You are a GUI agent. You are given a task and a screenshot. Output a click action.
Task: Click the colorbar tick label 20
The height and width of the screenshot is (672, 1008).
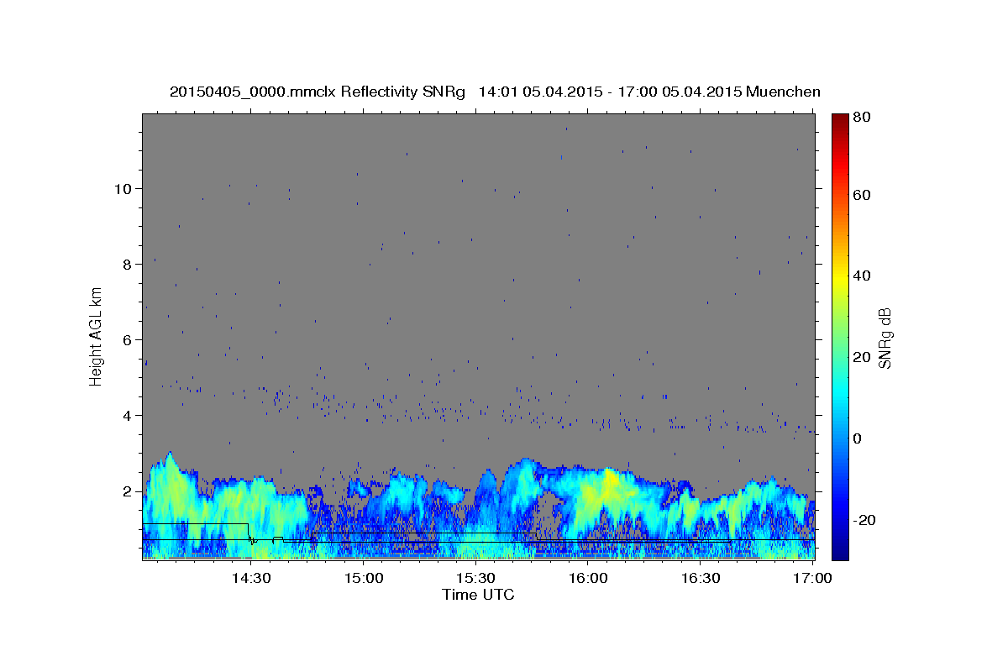tap(861, 357)
